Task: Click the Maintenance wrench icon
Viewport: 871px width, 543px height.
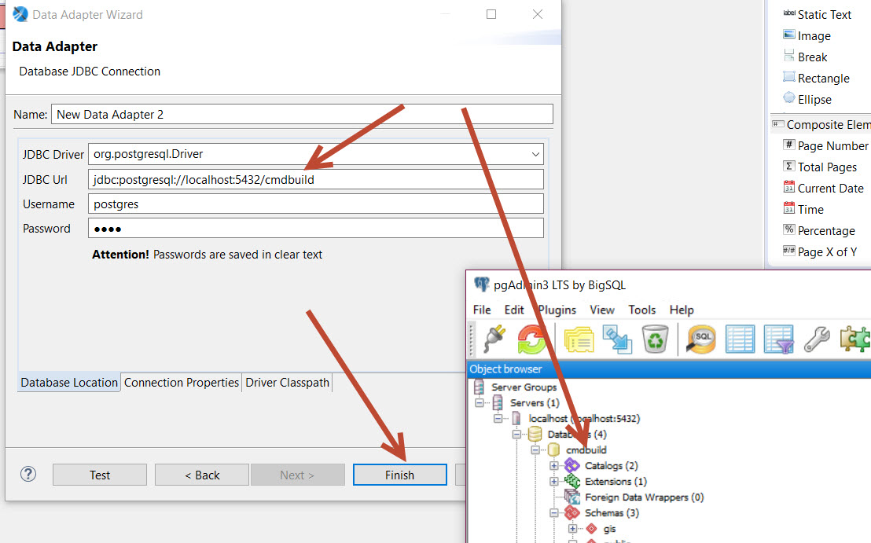Action: click(x=817, y=339)
